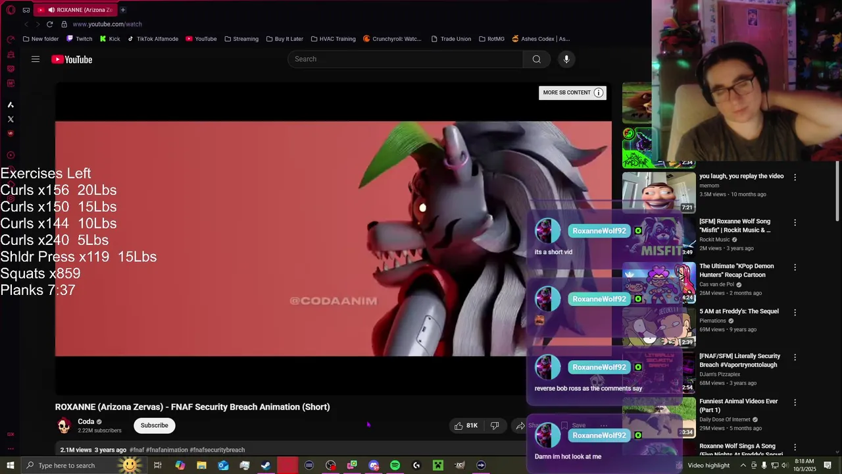
Task: Open the YouTube guide hamburger menu
Action: point(36,59)
